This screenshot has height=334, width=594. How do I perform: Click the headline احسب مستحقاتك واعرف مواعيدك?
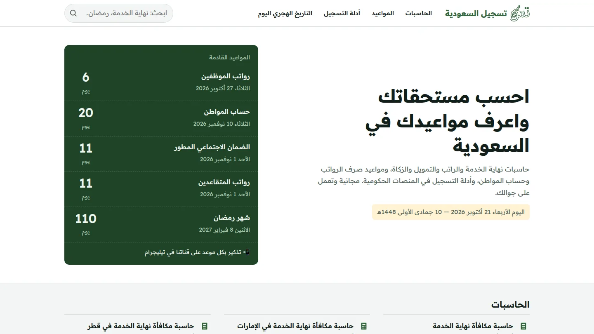pos(447,121)
